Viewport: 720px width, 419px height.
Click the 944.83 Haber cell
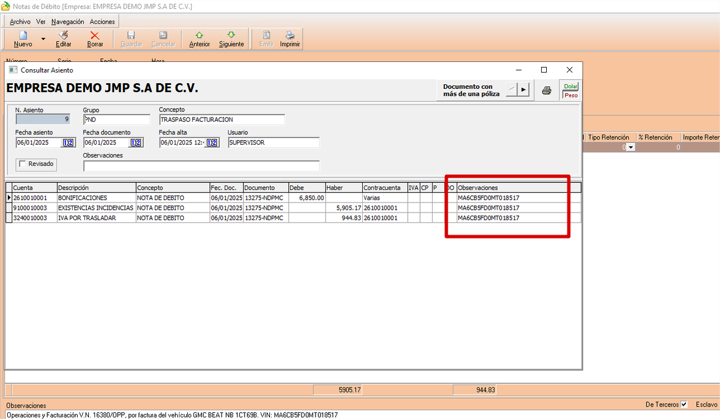click(344, 218)
